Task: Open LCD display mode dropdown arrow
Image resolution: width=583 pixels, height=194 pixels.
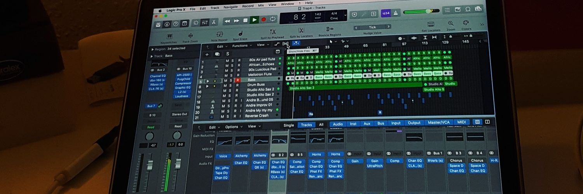Action: 345,15
